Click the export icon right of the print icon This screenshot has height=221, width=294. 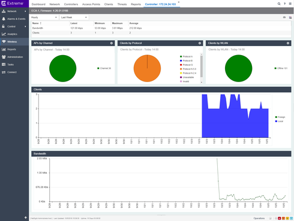click(x=290, y=17)
